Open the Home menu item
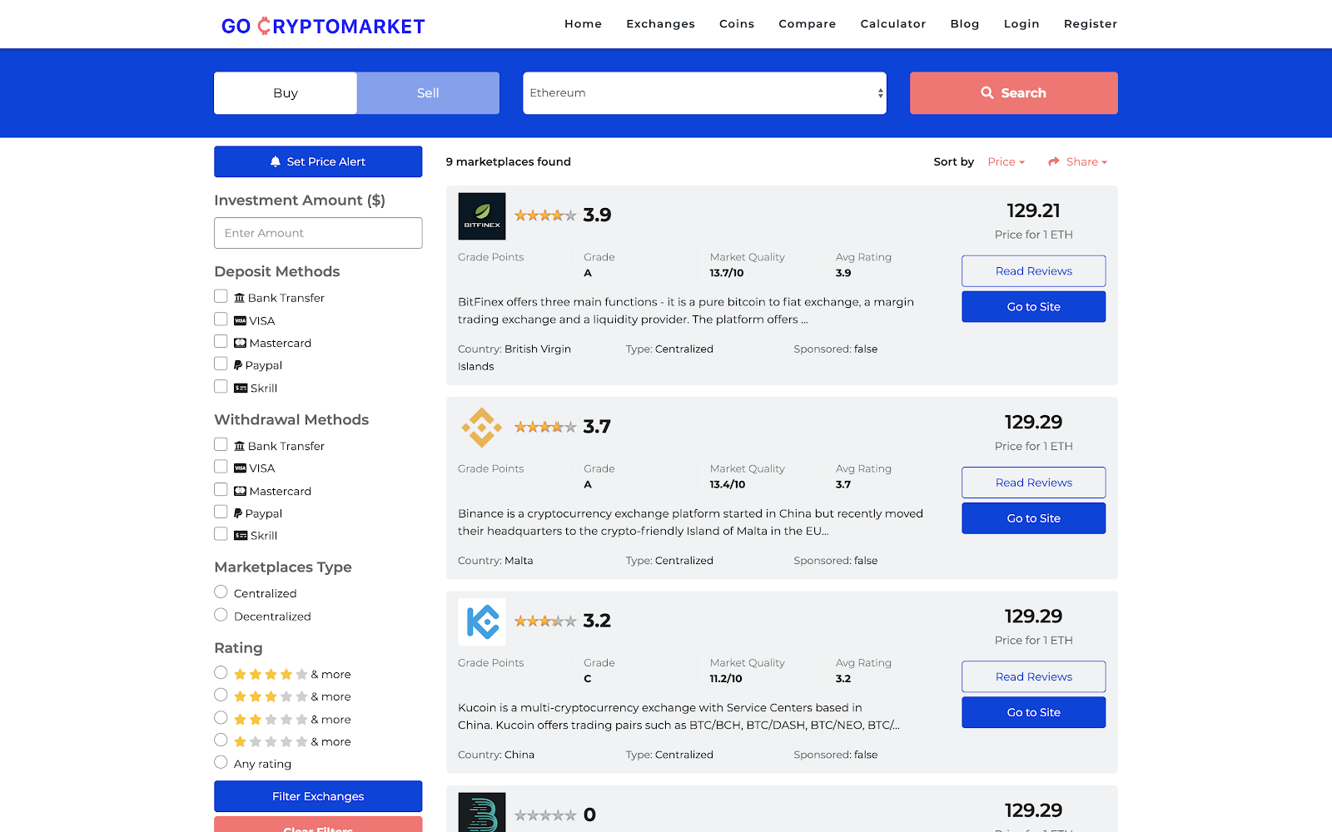This screenshot has height=832, width=1332. coord(583,24)
